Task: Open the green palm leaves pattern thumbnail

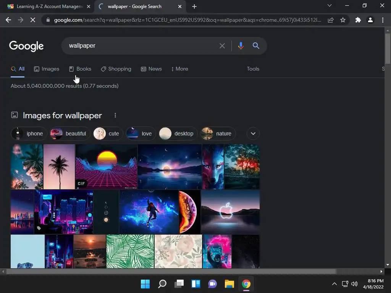Action: pos(130,251)
